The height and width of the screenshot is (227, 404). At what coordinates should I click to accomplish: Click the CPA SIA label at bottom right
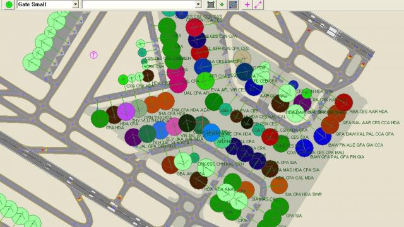[294, 216]
